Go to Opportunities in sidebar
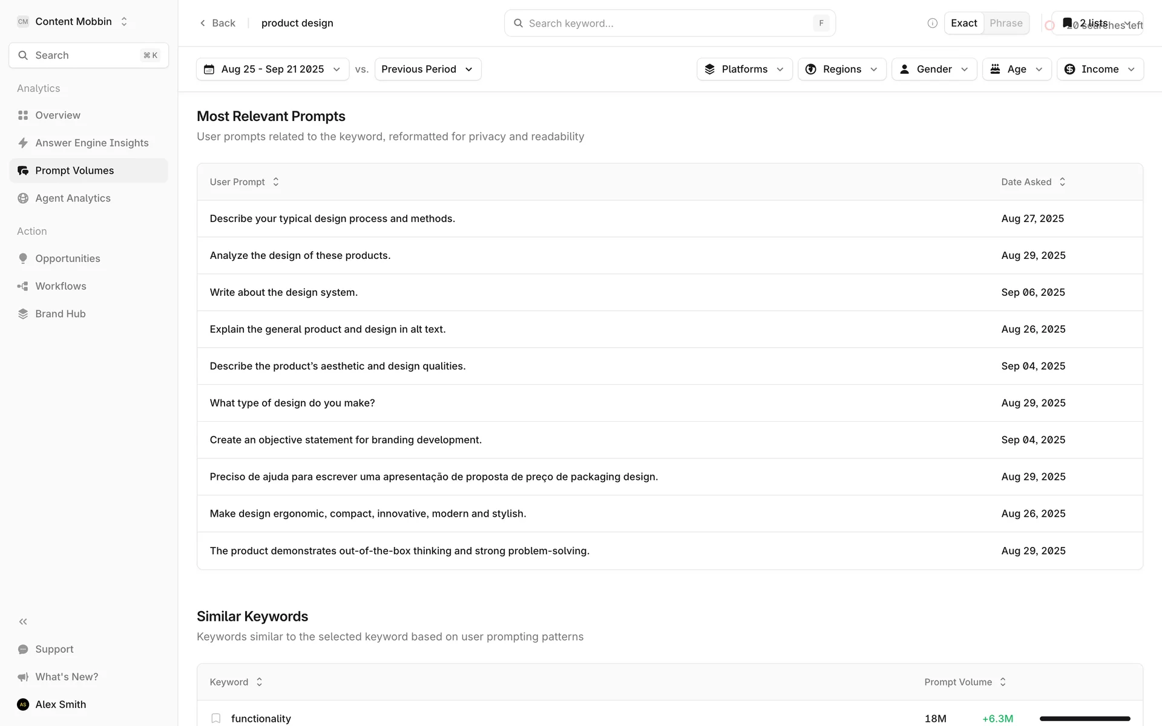Image resolution: width=1162 pixels, height=726 pixels. click(x=67, y=258)
